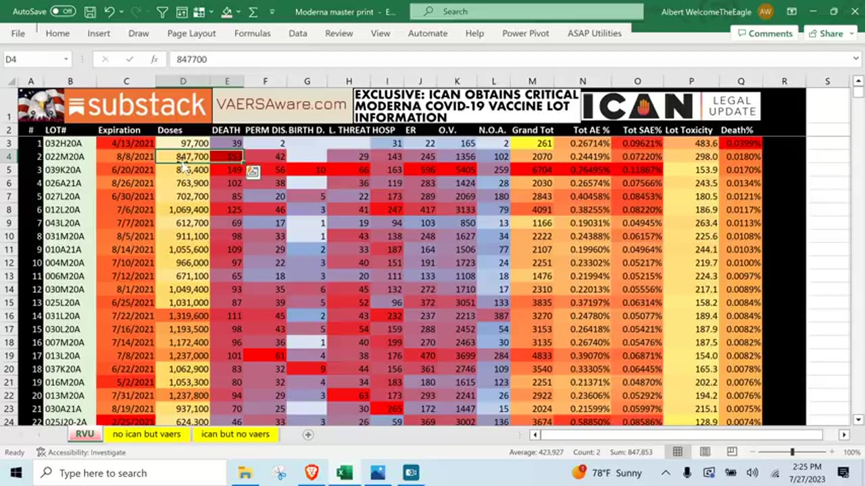Switch to the Home ribbon tab
The image size is (865, 486).
(x=57, y=33)
